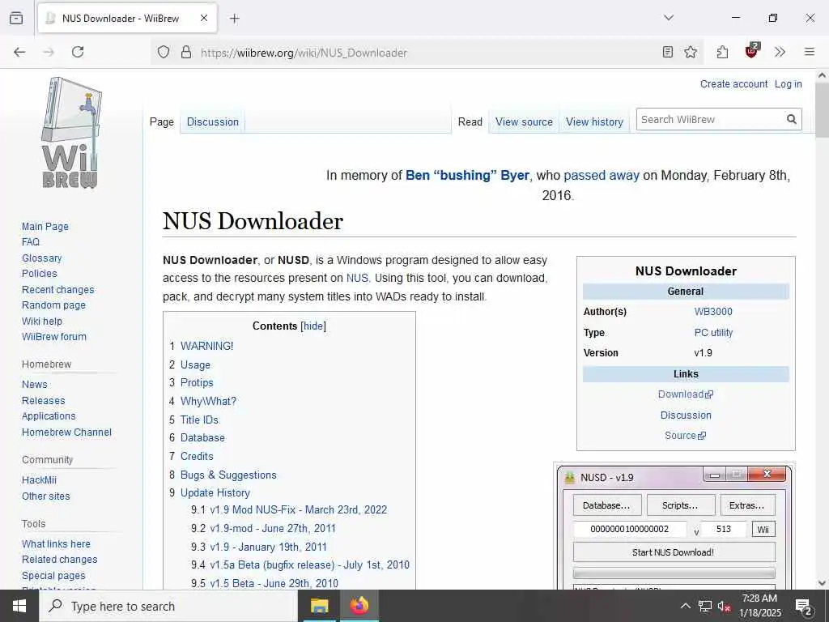The image size is (829, 622).
Task: Click the WiiBrew logo
Action: coord(71,134)
